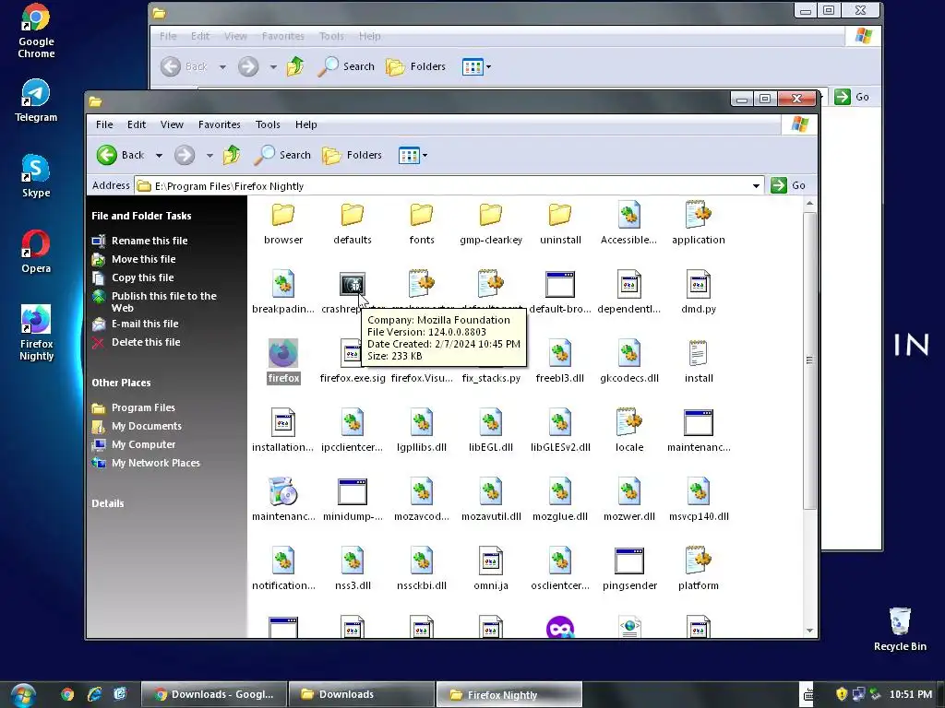Expand the Back history dropdown arrow
This screenshot has height=708, width=945.
pyautogui.click(x=159, y=155)
